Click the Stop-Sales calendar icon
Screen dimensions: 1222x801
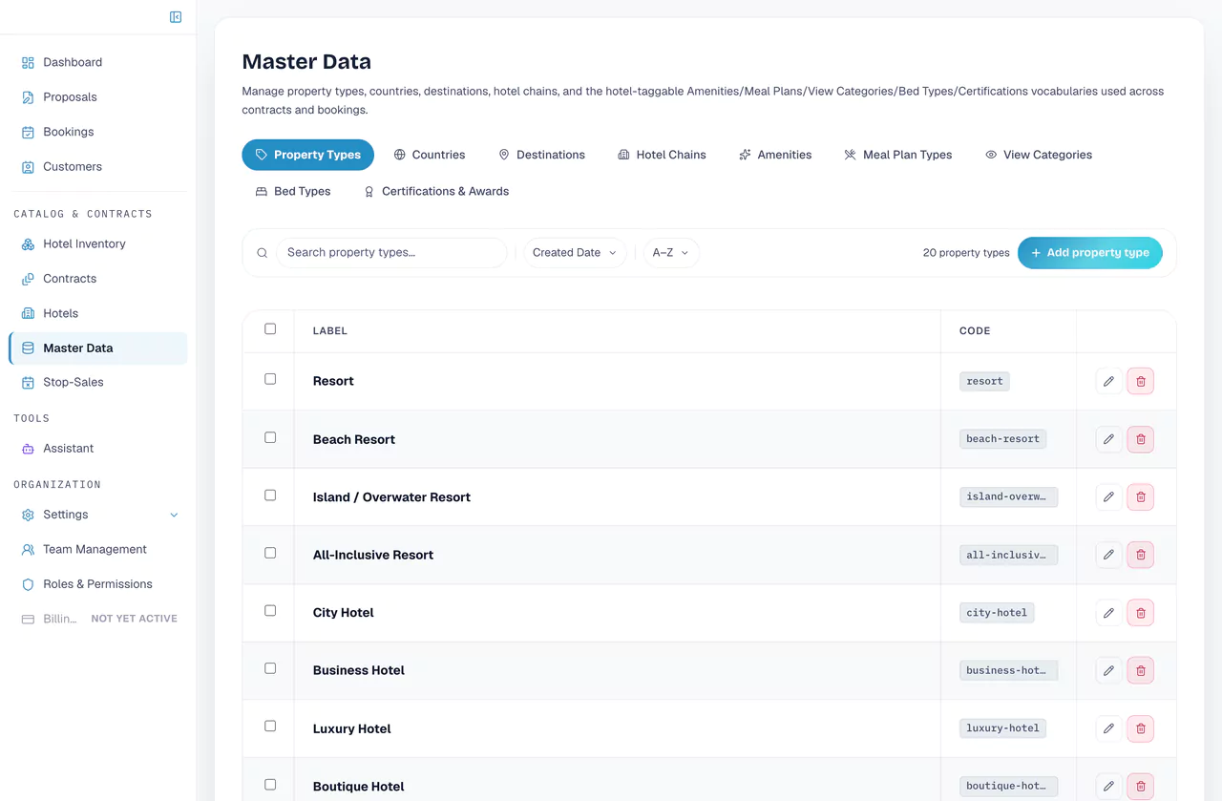(x=28, y=383)
